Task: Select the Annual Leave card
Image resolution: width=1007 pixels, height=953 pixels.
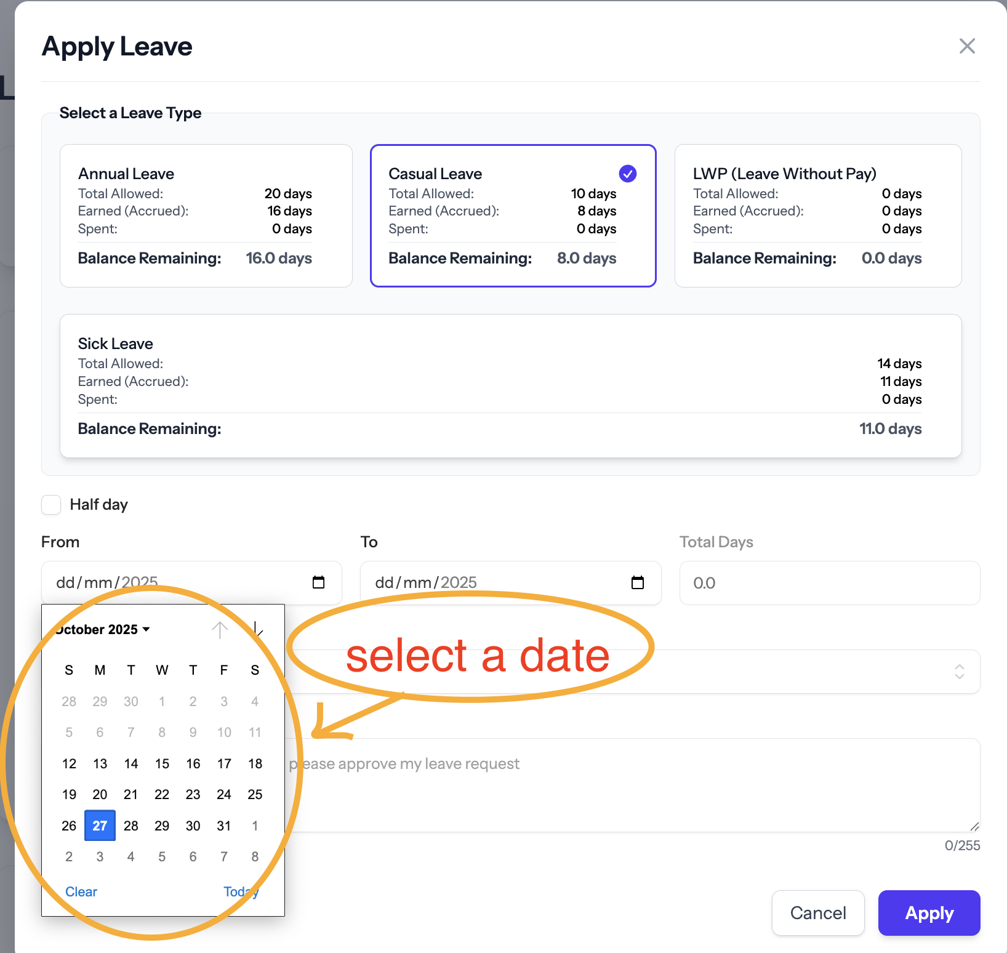Action: pos(206,215)
